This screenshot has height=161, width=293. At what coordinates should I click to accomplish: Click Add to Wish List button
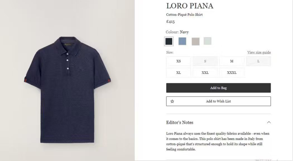[218, 101]
